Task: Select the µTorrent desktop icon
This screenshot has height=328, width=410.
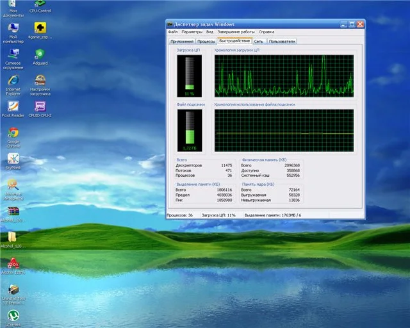Action: [x=12, y=315]
